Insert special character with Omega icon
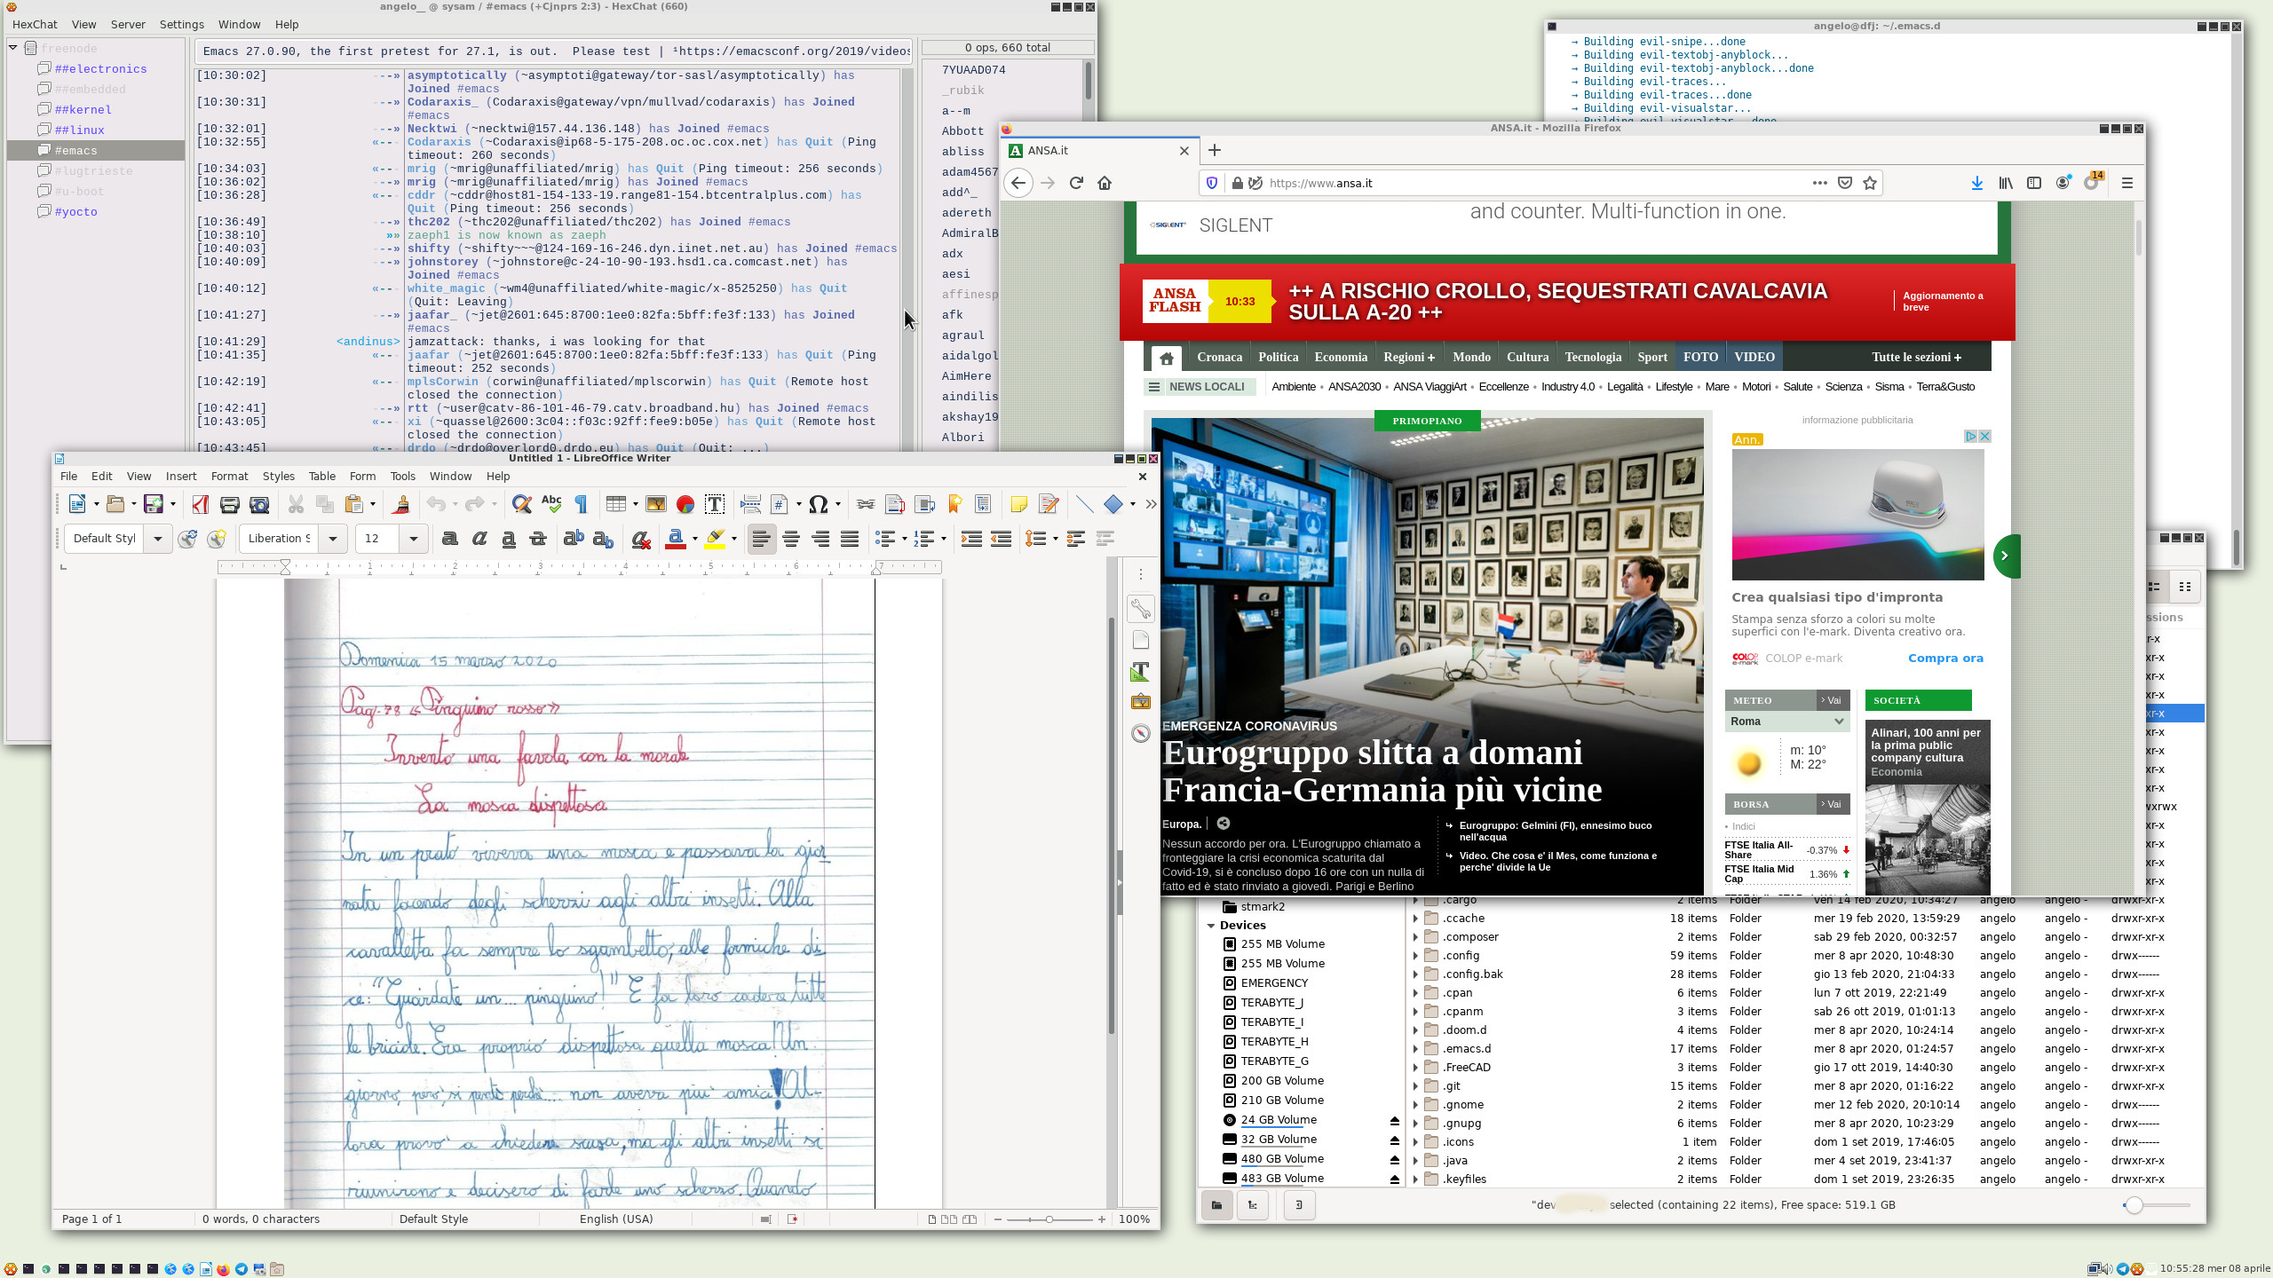This screenshot has height=1278, width=2273. 818,504
